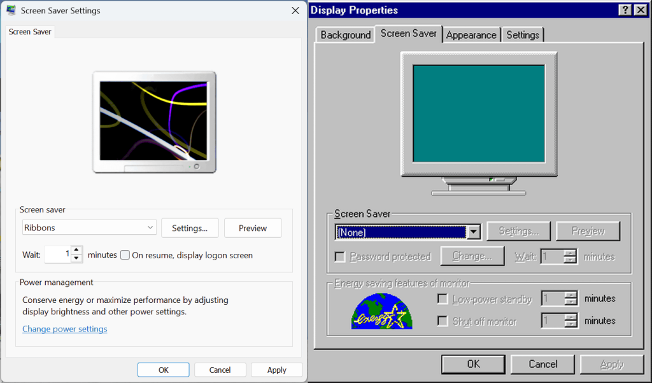The height and width of the screenshot is (383, 652).
Task: Click the Wait minutes input field
Action: point(57,254)
